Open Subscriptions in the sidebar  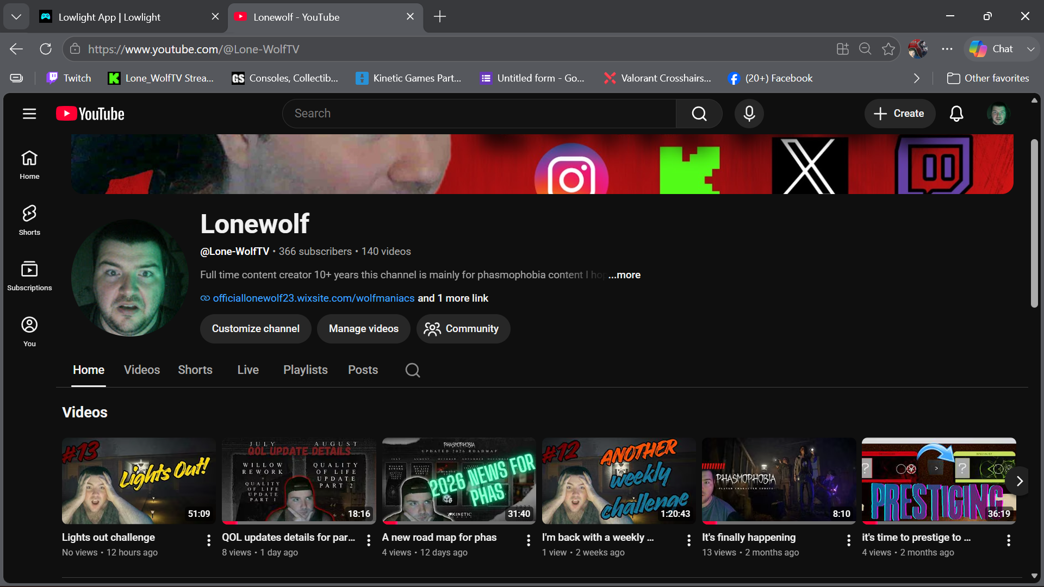click(29, 276)
